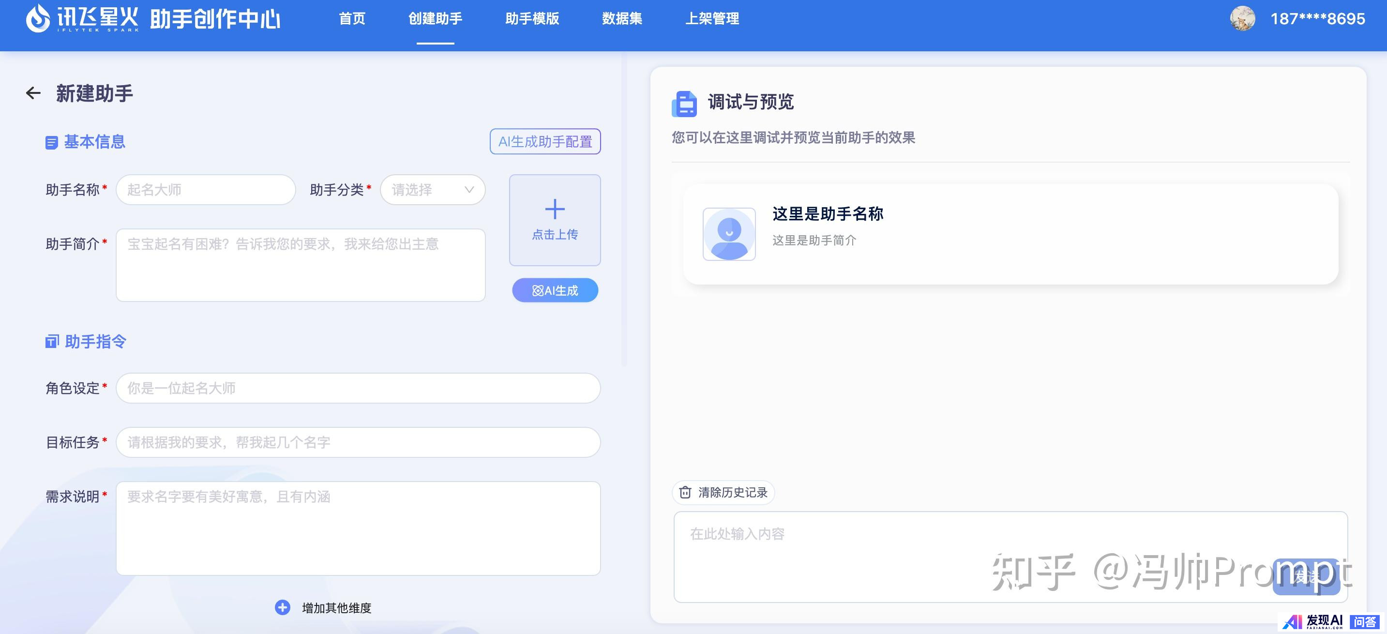Click the 基本信息 section icon
This screenshot has height=634, width=1387.
coord(51,142)
